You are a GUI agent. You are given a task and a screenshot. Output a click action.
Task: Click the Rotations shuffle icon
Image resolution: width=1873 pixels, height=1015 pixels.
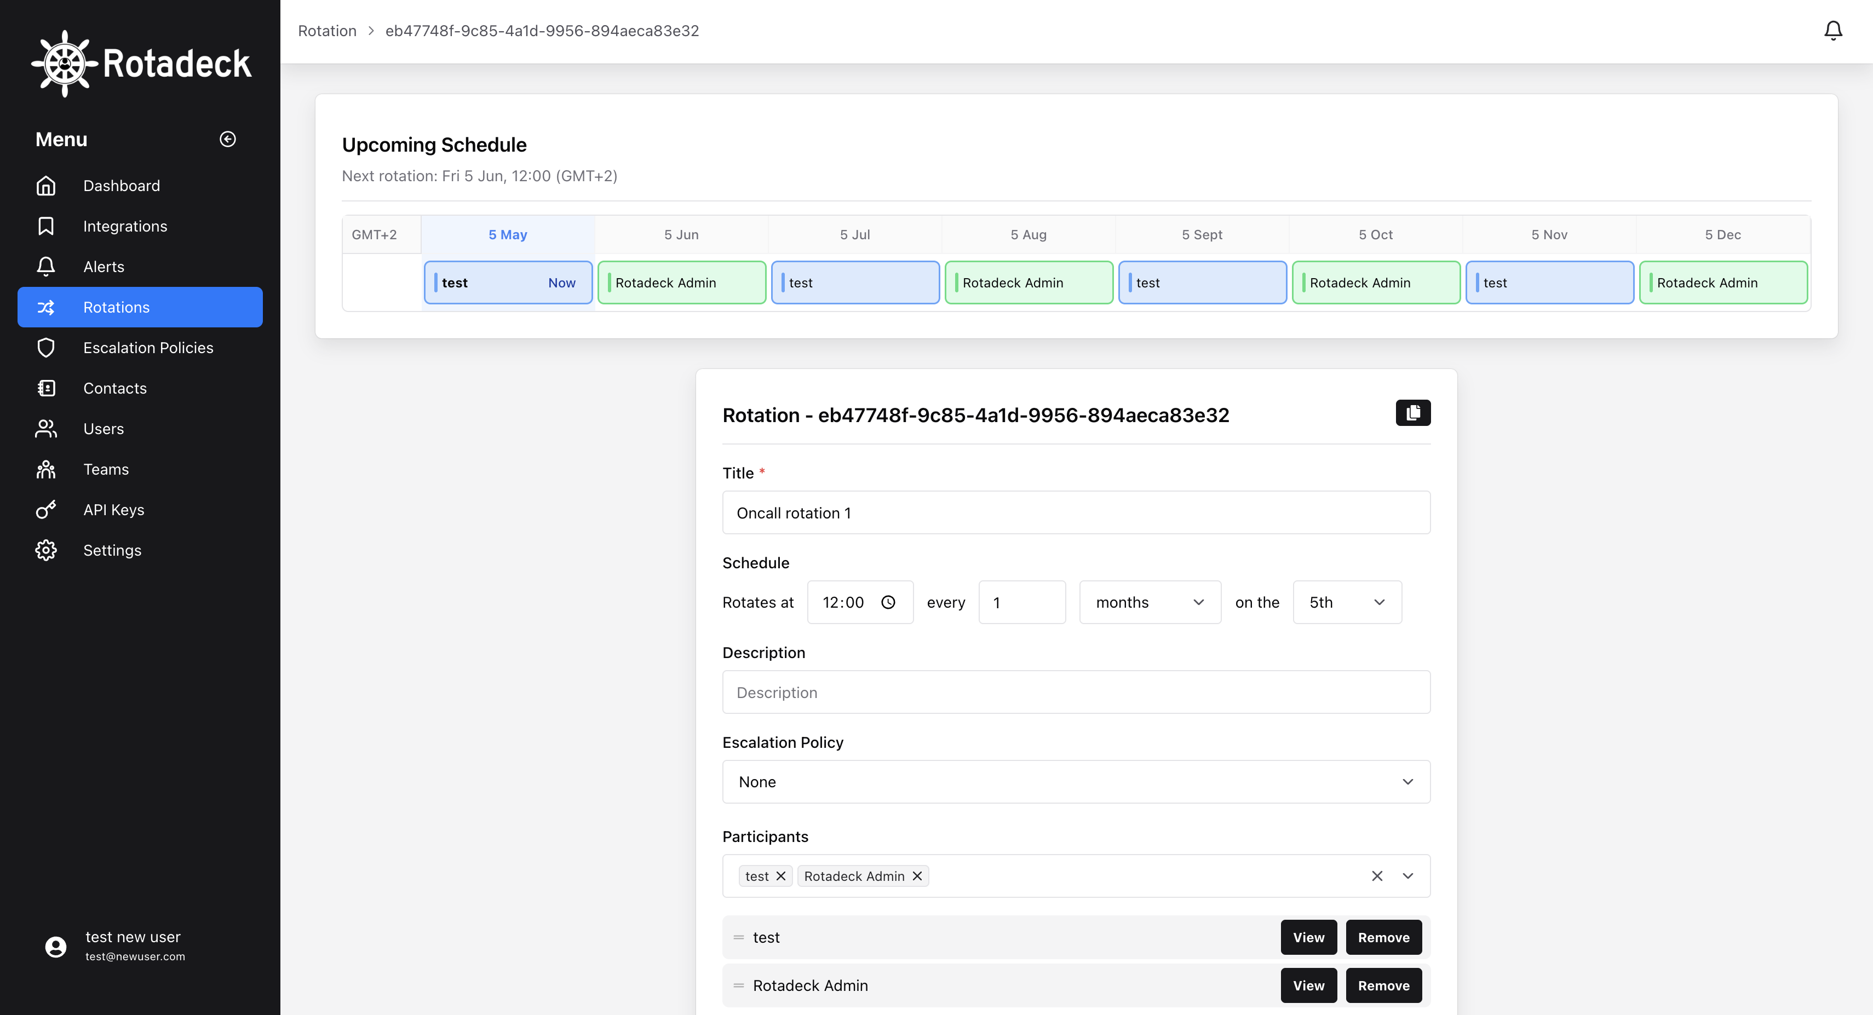[x=46, y=308]
